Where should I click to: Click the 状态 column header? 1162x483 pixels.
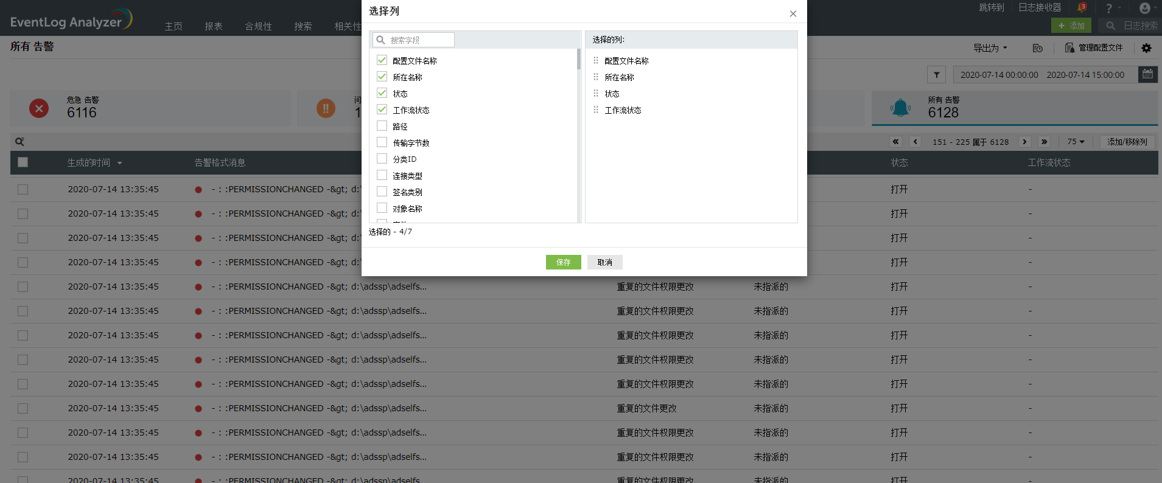[x=899, y=162]
